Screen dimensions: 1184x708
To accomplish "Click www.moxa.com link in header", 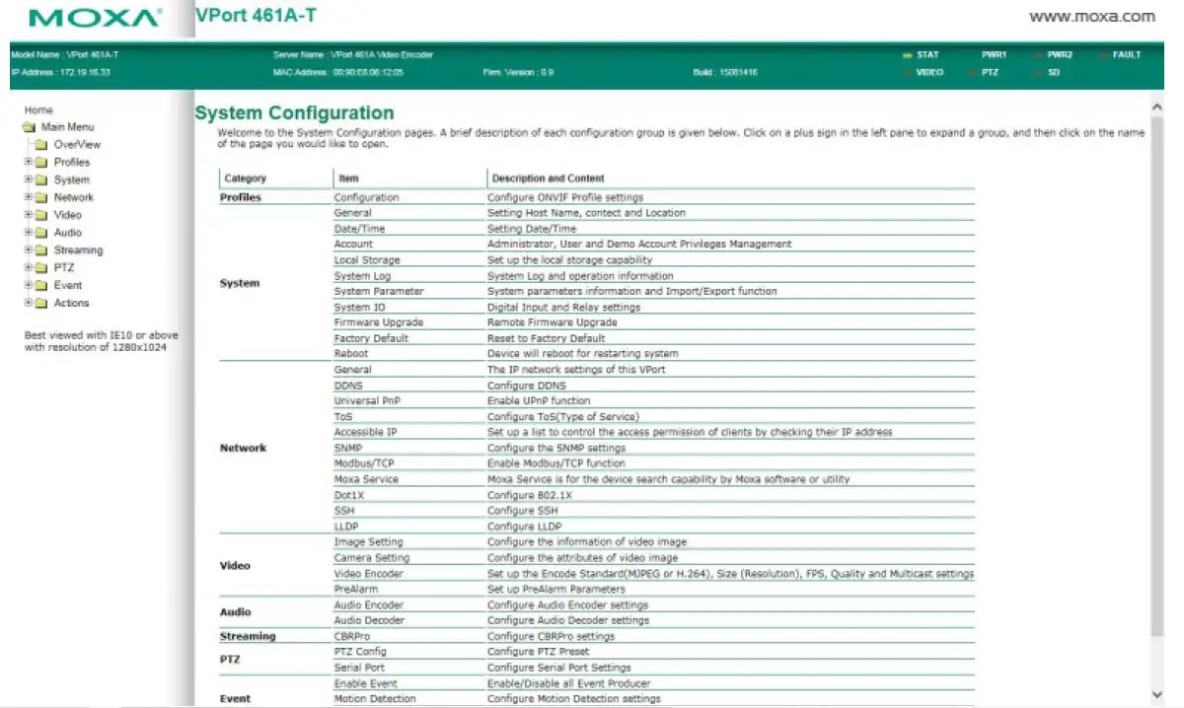I will point(1092,17).
